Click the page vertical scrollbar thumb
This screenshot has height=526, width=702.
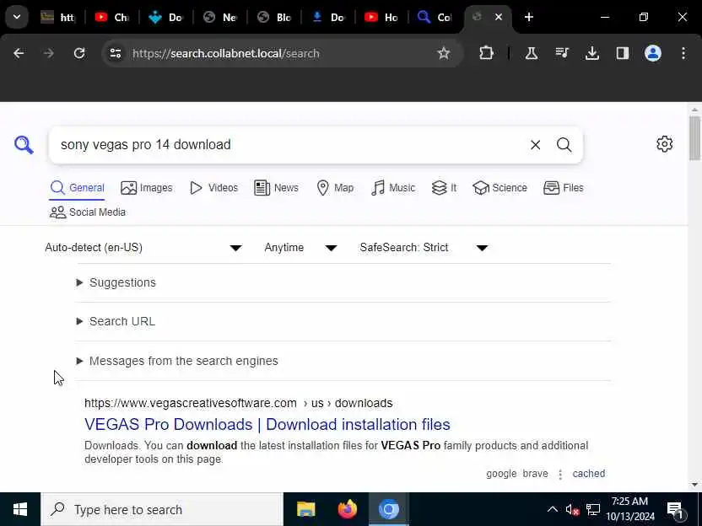(694, 137)
